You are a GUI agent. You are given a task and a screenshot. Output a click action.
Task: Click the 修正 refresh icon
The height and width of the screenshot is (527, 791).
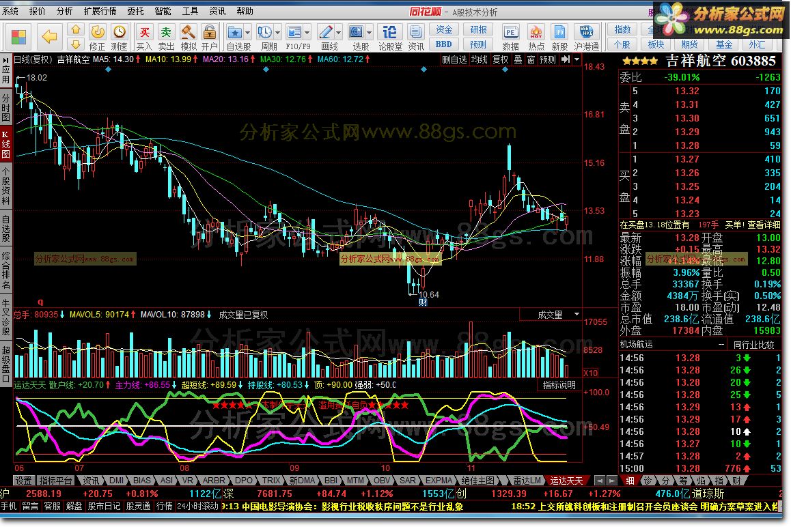[98, 32]
